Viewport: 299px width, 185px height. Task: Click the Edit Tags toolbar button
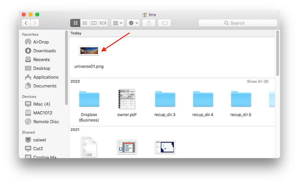pos(164,23)
